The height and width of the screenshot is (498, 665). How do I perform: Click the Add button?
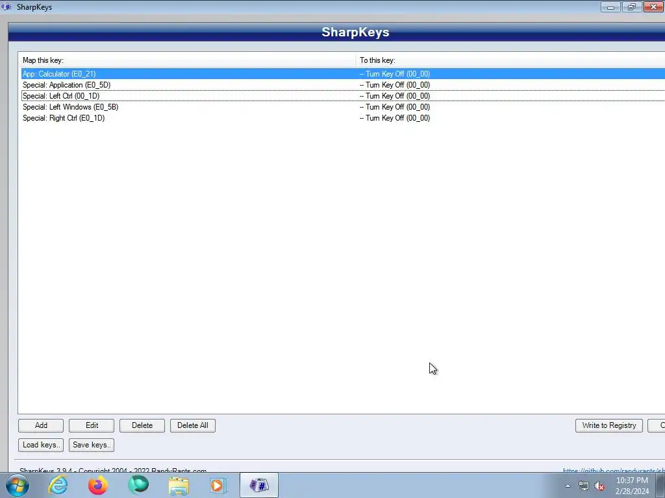point(41,425)
